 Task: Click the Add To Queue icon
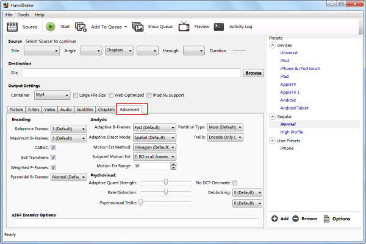[x=81, y=27]
